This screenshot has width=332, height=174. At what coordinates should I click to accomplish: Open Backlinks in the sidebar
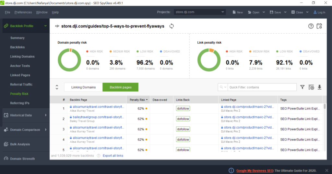coord(18,47)
